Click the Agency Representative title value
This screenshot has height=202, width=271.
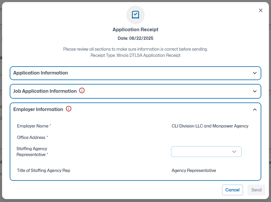pyautogui.click(x=194, y=170)
